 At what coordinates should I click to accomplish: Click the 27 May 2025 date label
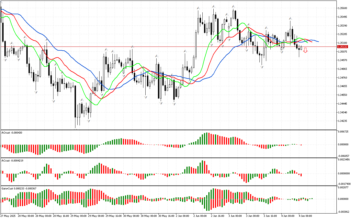(8, 216)
